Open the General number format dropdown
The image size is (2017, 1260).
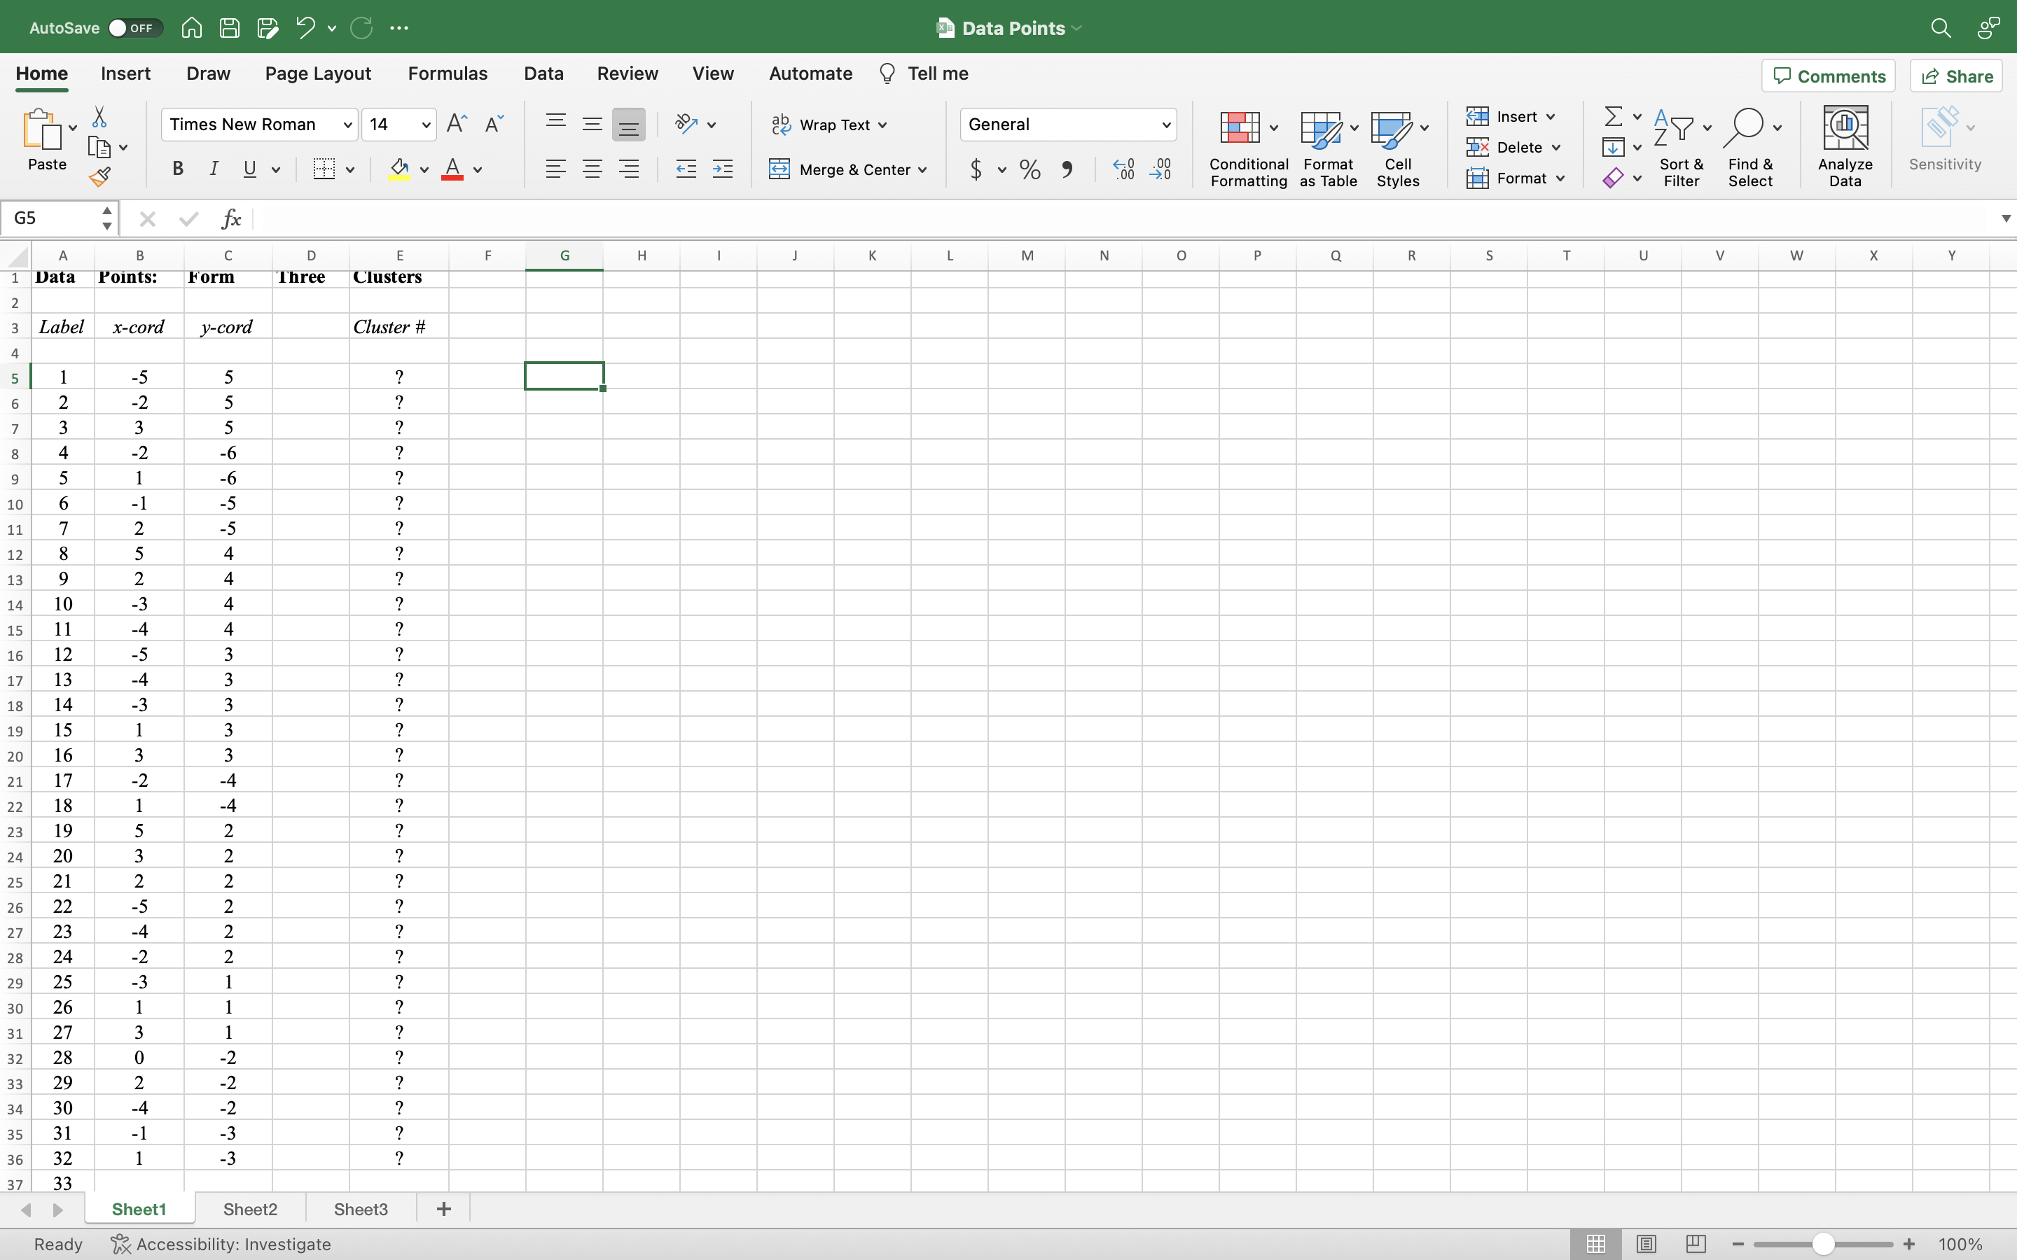click(1166, 125)
